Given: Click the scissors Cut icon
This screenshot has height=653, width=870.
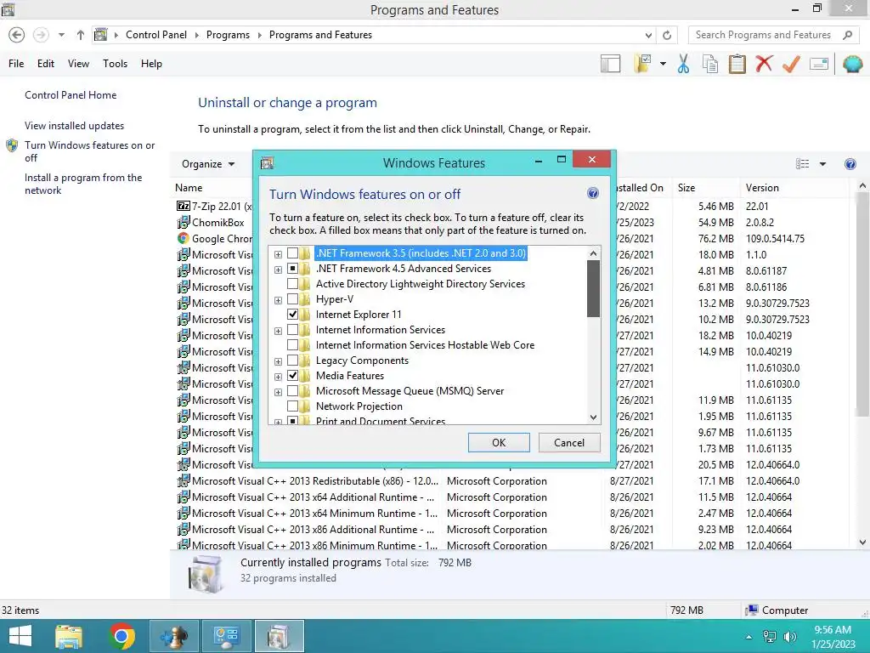Looking at the screenshot, I should (683, 64).
